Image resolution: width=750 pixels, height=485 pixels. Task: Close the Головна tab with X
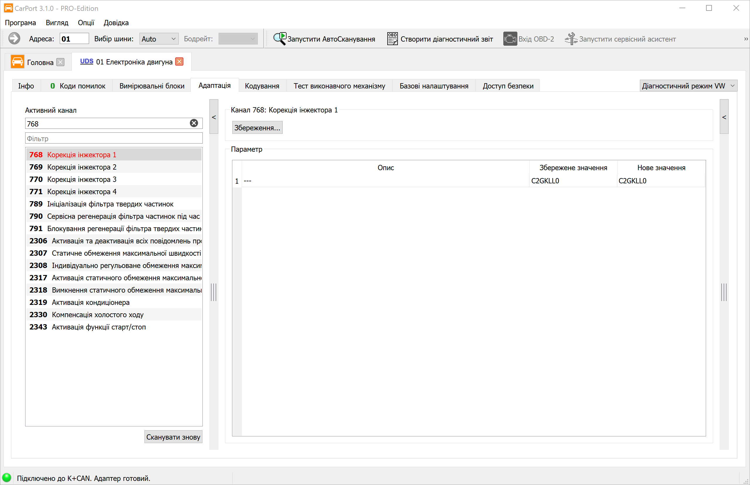[x=60, y=62]
